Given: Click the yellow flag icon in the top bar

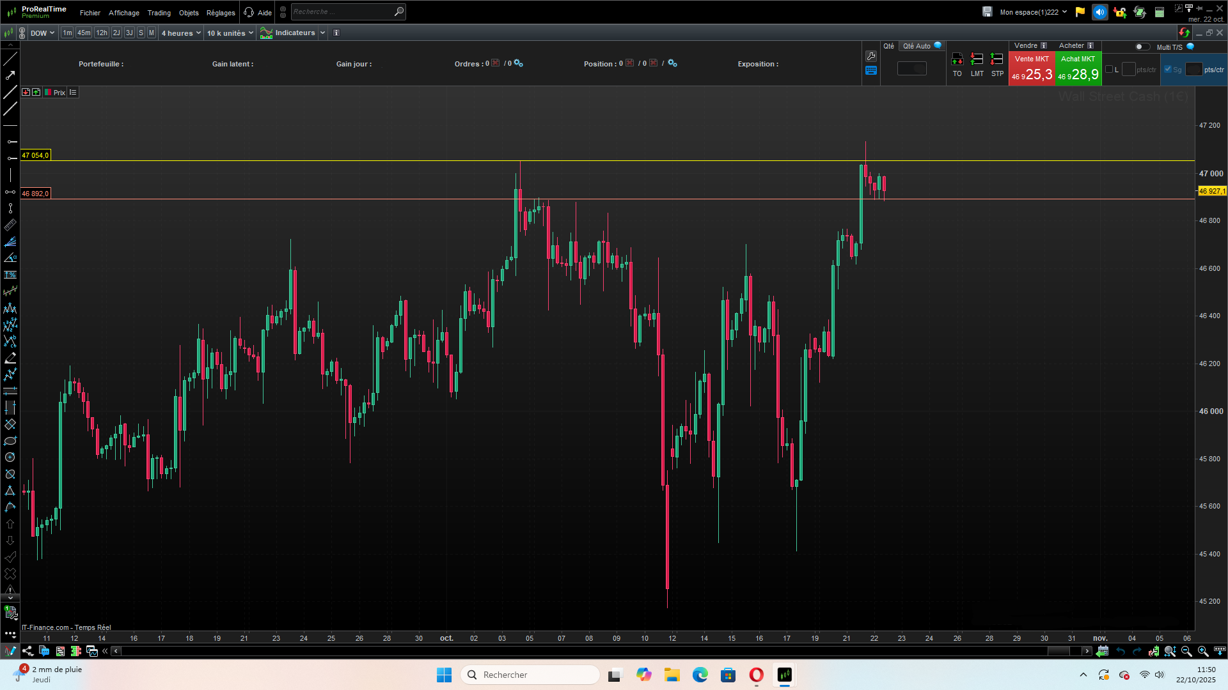Looking at the screenshot, I should [x=1080, y=12].
